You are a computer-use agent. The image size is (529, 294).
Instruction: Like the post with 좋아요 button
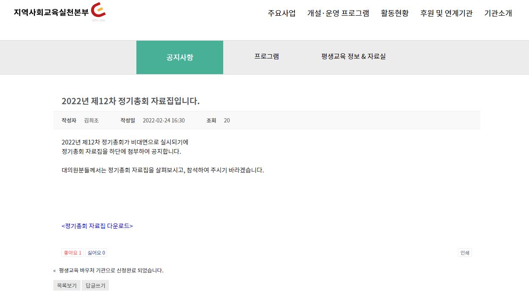tap(72, 253)
